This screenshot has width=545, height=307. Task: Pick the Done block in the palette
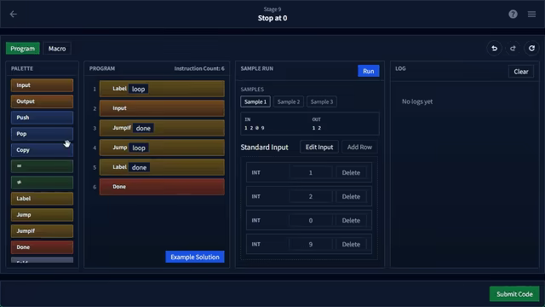(x=42, y=247)
